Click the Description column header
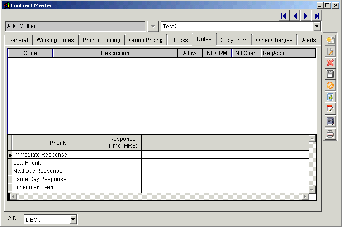The height and width of the screenshot is (227, 342). 115,53
